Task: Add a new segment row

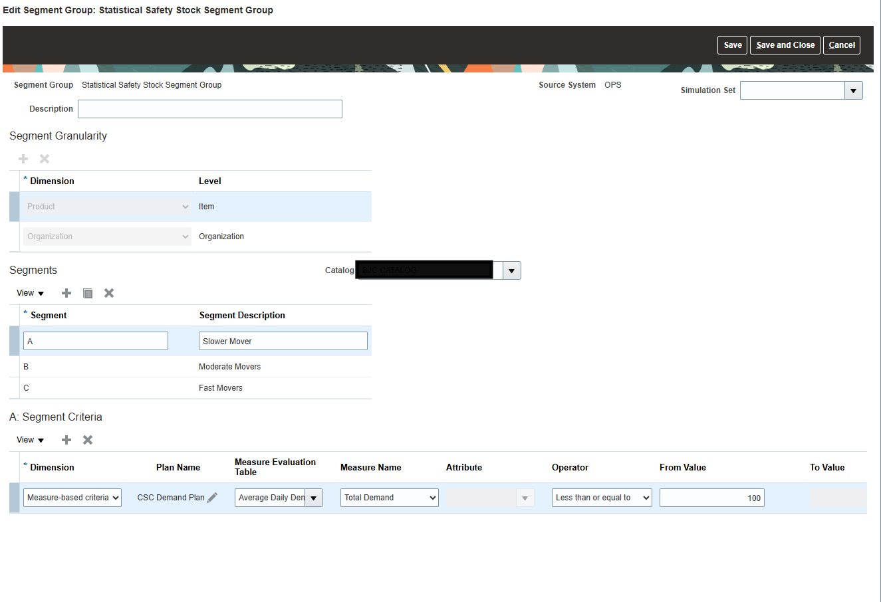Action: (x=66, y=293)
